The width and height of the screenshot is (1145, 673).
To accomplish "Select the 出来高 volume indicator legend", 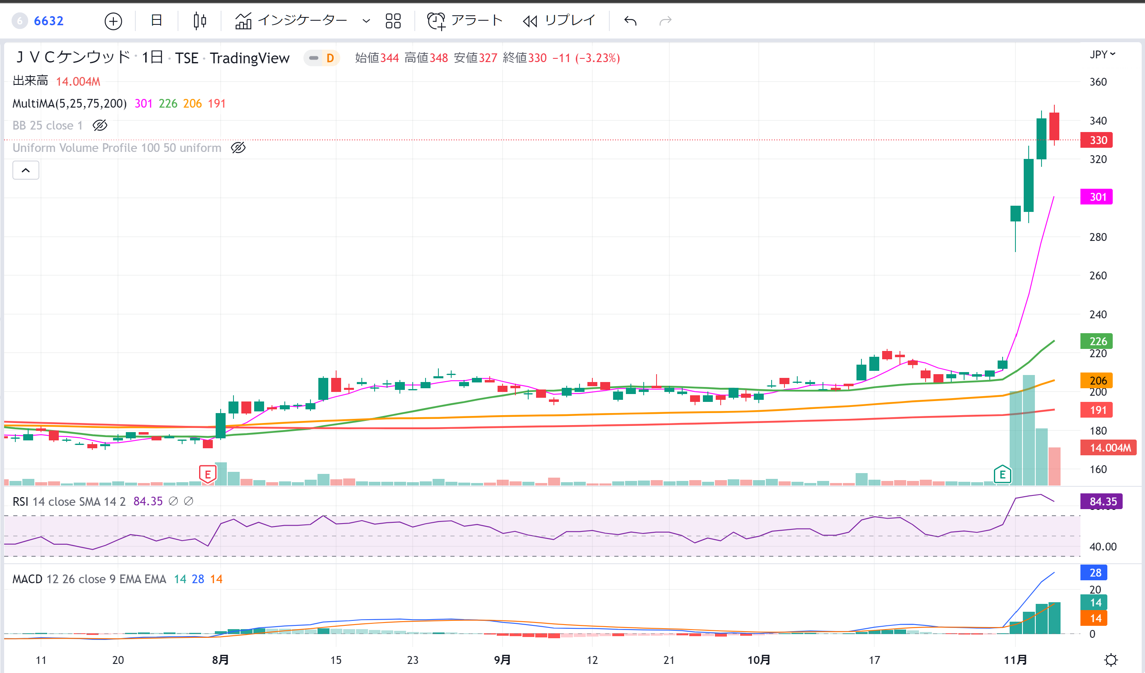I will 30,81.
